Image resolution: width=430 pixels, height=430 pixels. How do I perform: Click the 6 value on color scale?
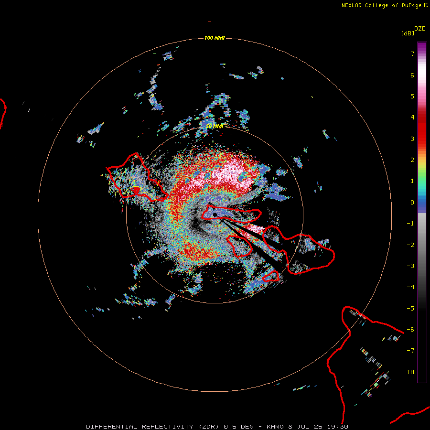tap(412, 75)
